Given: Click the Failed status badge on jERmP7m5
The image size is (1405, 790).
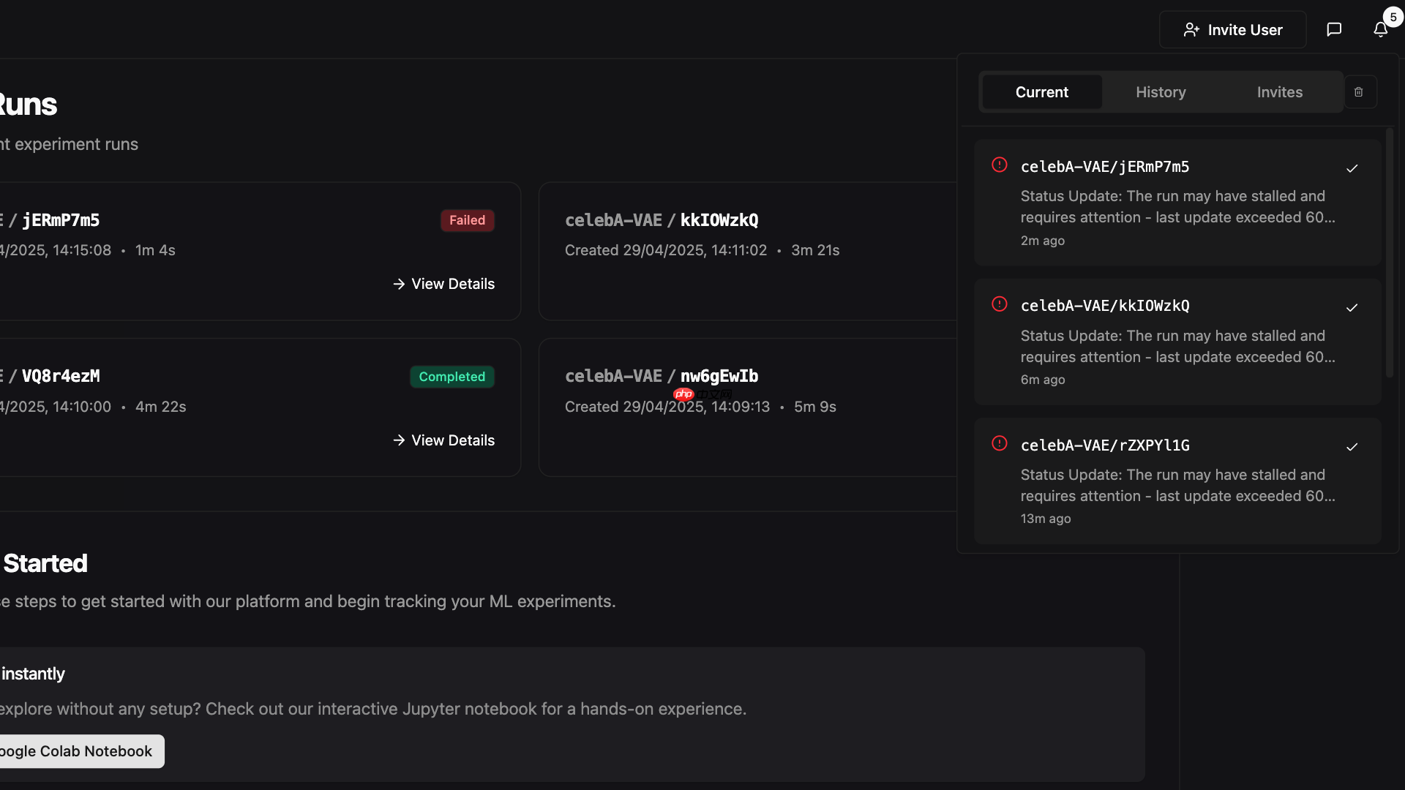Looking at the screenshot, I should coord(467,219).
